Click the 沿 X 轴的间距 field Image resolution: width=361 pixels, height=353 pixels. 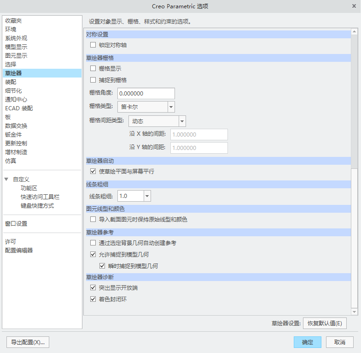click(199, 135)
